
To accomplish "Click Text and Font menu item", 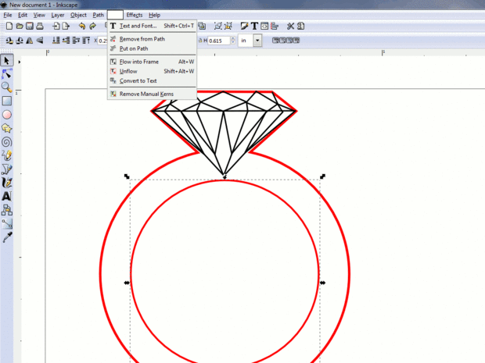I will click(x=138, y=26).
